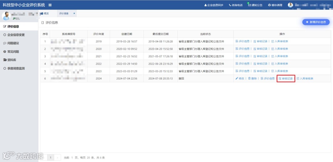The image size is (333, 162).
Task: Click the 系统填报号 column header
Action: click(68, 34)
